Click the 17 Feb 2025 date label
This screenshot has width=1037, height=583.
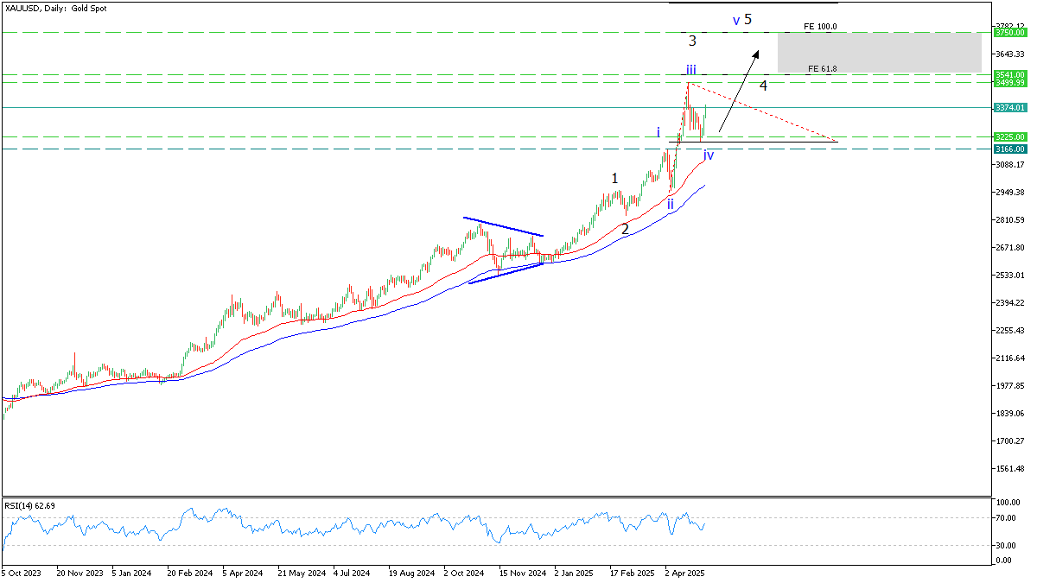(x=633, y=573)
